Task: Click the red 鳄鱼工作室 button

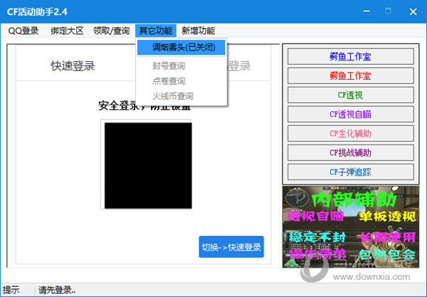Action: tap(350, 75)
